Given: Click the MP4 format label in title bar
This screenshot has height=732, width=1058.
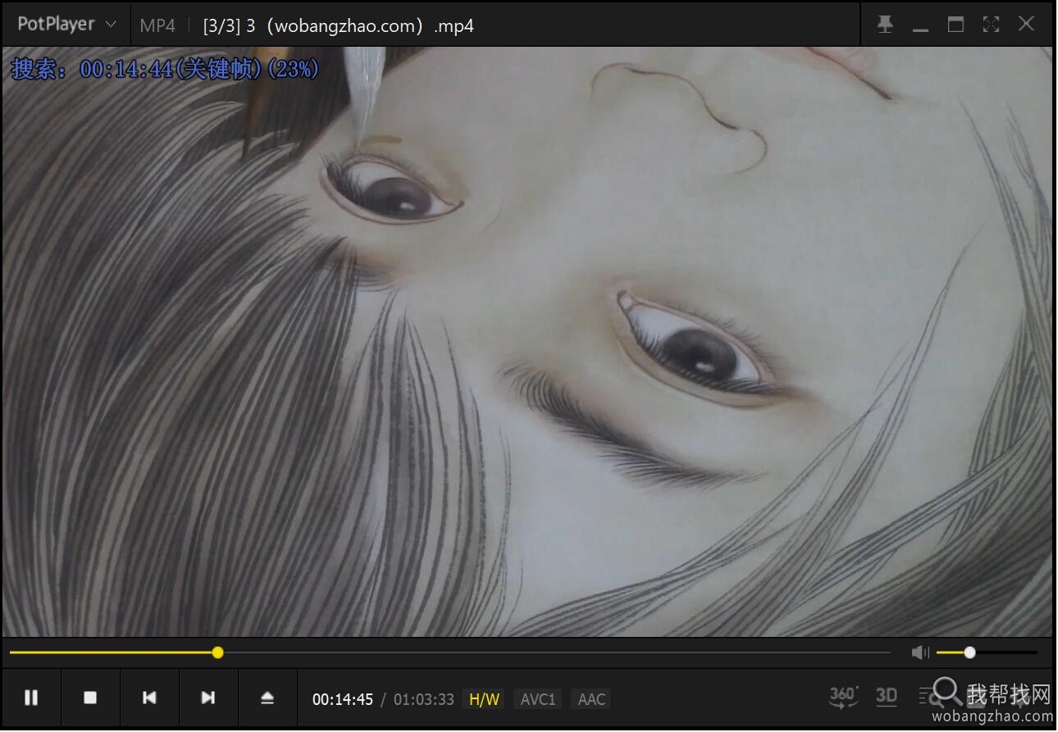Looking at the screenshot, I should point(157,25).
